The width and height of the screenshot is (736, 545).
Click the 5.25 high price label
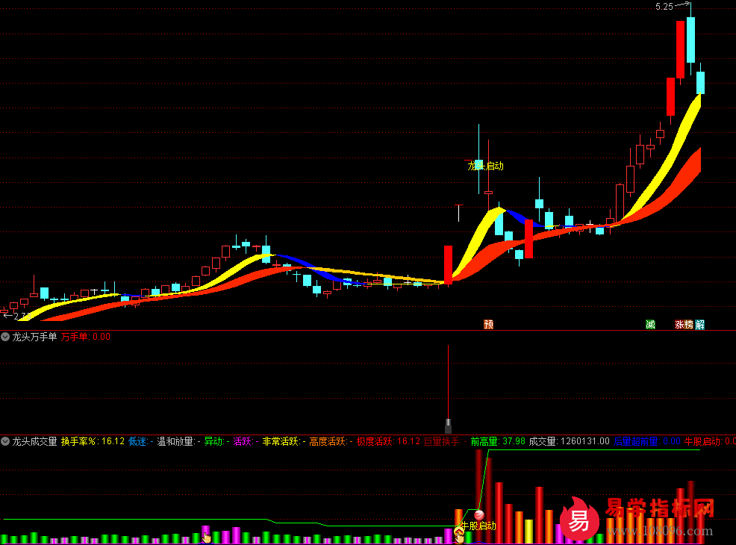click(664, 7)
